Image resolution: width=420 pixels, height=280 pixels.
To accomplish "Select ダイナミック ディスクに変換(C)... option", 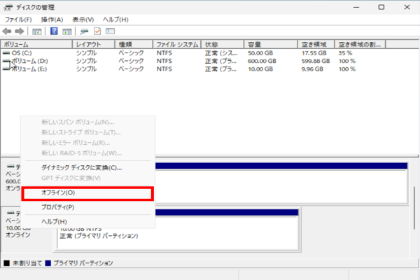I will [81, 168].
